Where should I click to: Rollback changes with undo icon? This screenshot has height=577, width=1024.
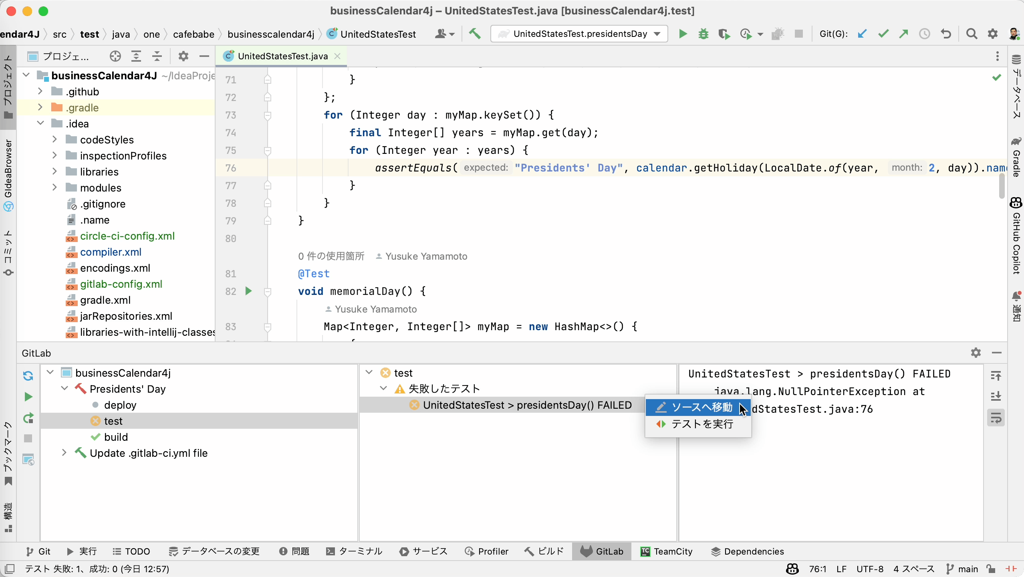point(946,34)
